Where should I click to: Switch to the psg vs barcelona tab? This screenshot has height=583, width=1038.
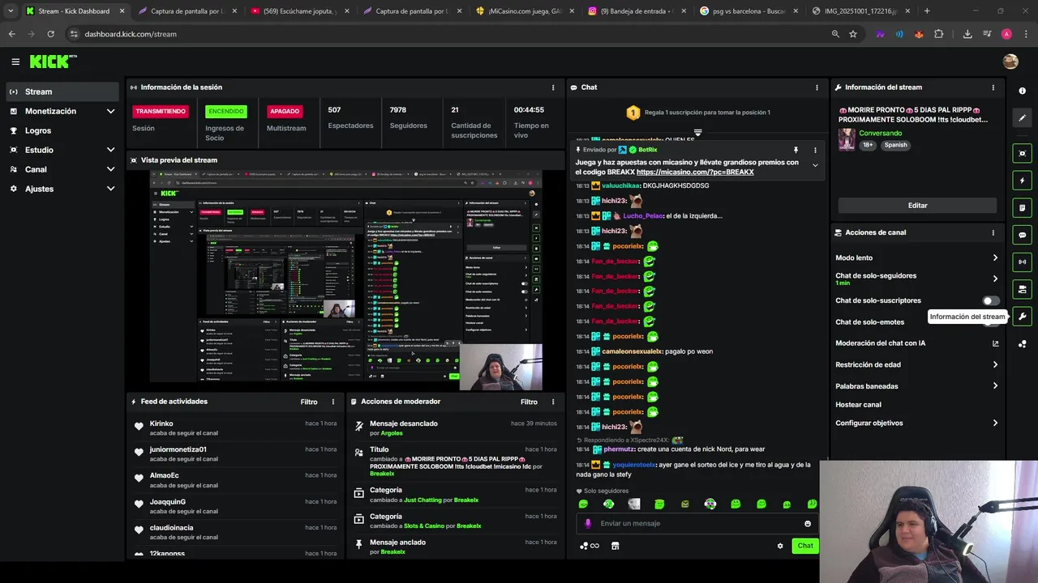pos(748,11)
